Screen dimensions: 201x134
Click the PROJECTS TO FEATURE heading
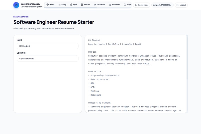pyautogui.click(x=99, y=103)
